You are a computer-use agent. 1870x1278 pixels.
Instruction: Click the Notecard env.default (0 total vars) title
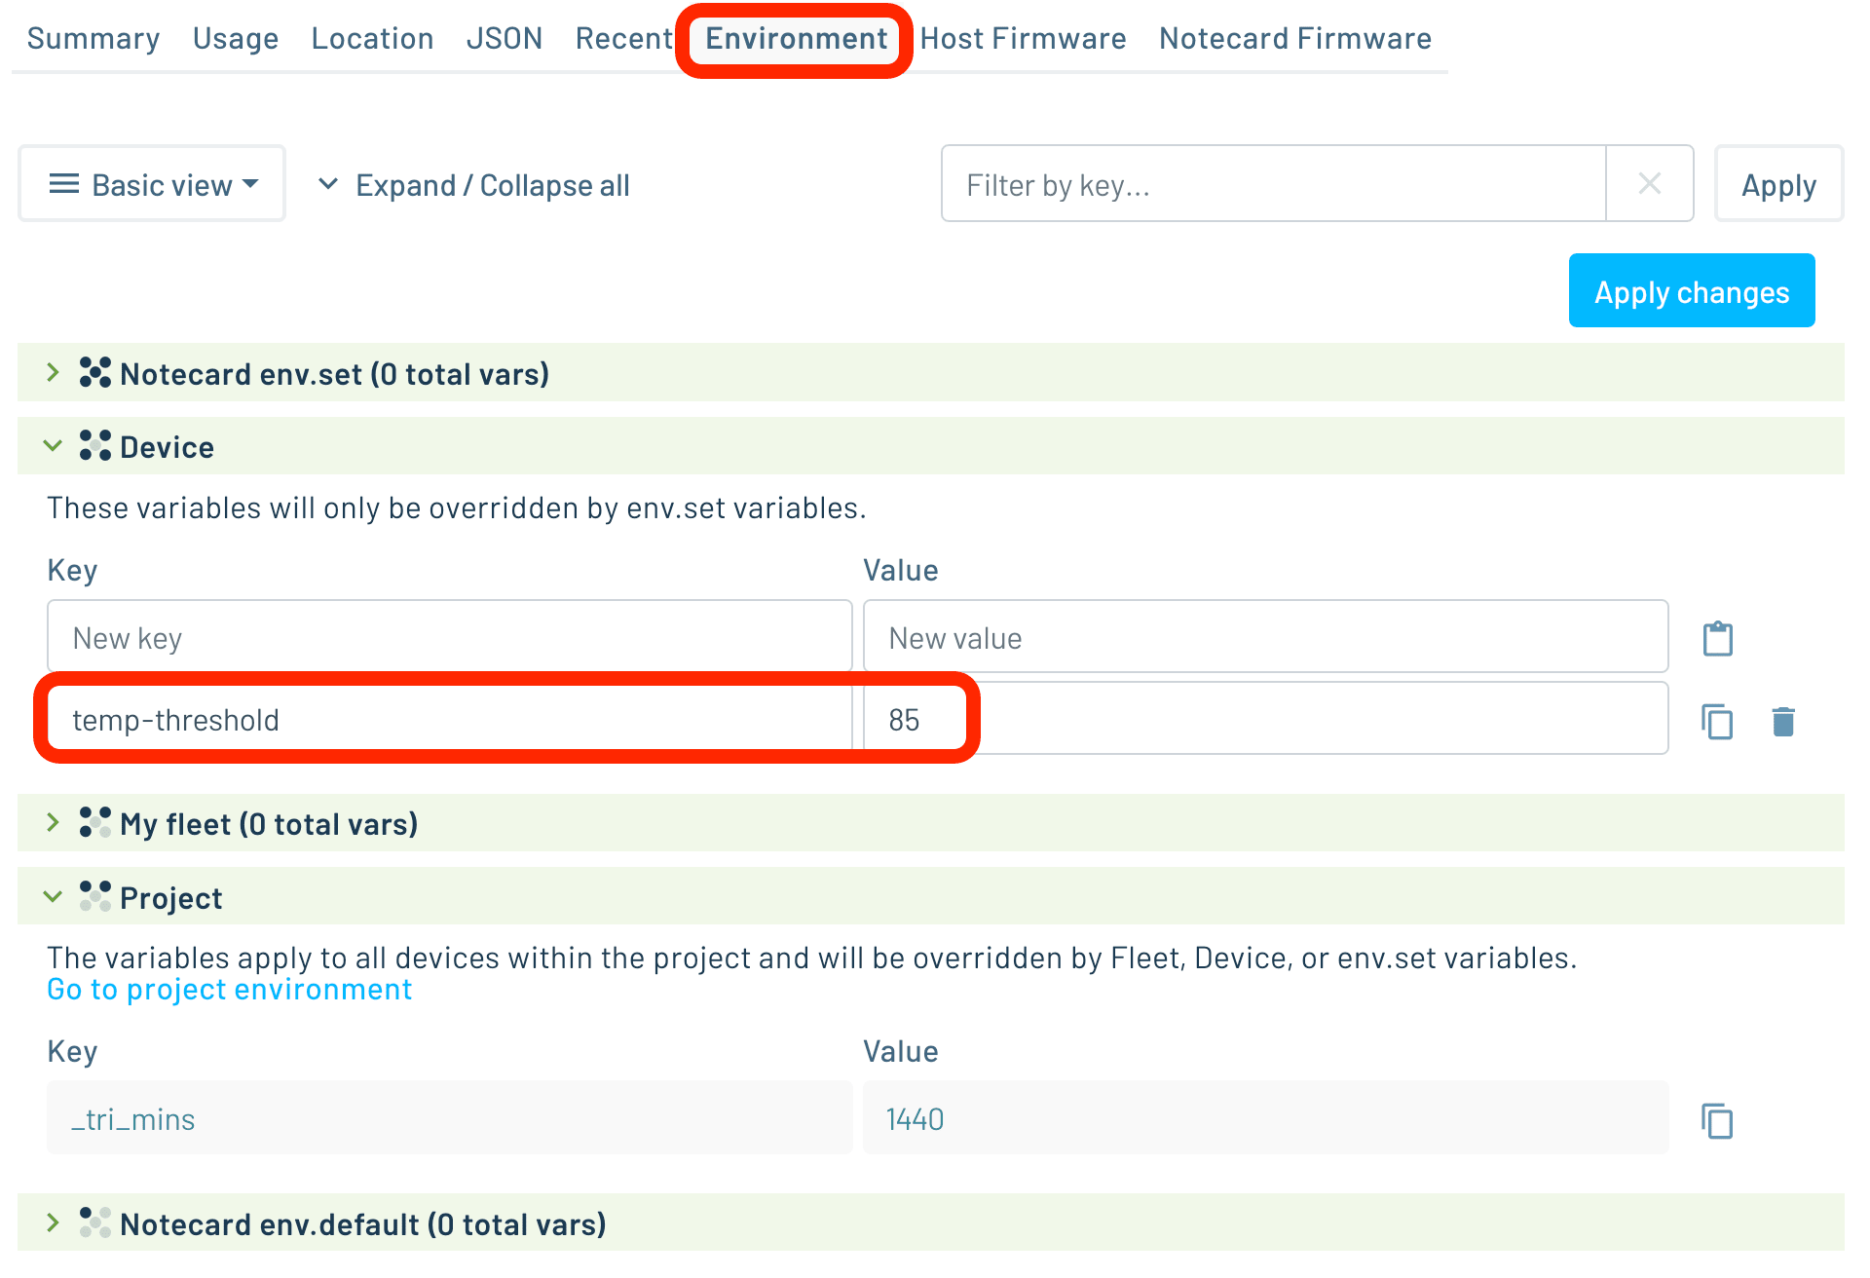pyautogui.click(x=363, y=1224)
